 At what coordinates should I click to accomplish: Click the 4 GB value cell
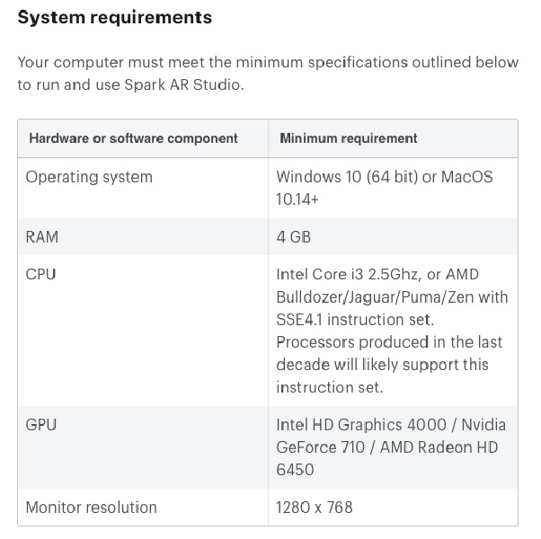tap(294, 237)
